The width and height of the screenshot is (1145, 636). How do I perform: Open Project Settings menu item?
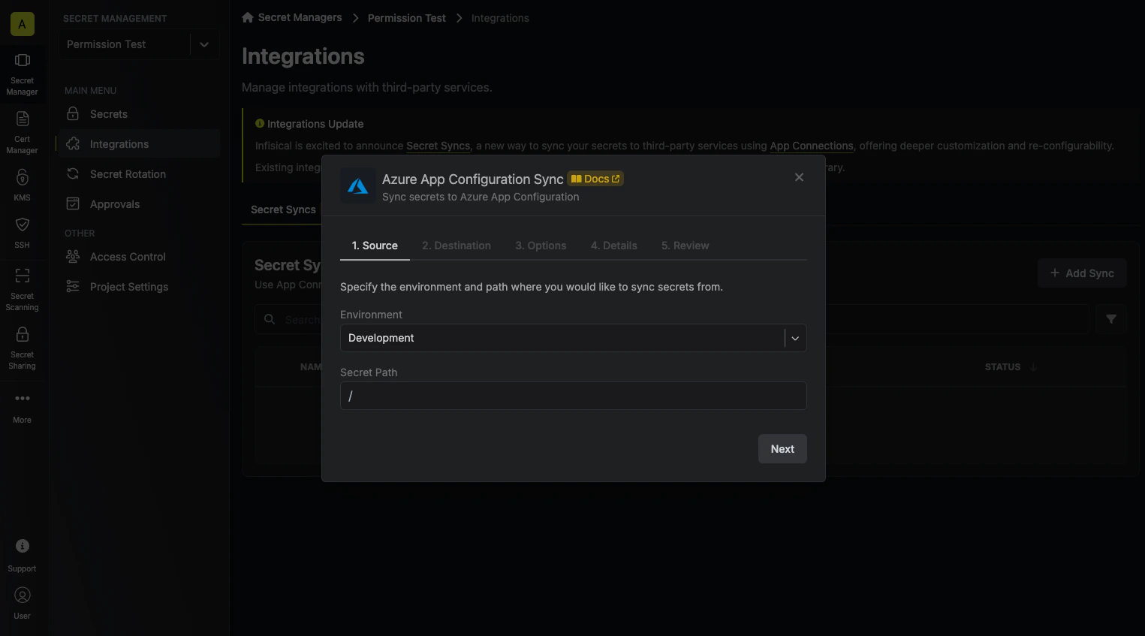[138, 287]
